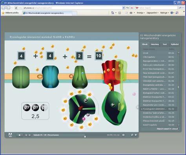Image resolution: width=186 pixels, height=155 pixels.
Task: Go to the previous slide
Action: pos(26,135)
